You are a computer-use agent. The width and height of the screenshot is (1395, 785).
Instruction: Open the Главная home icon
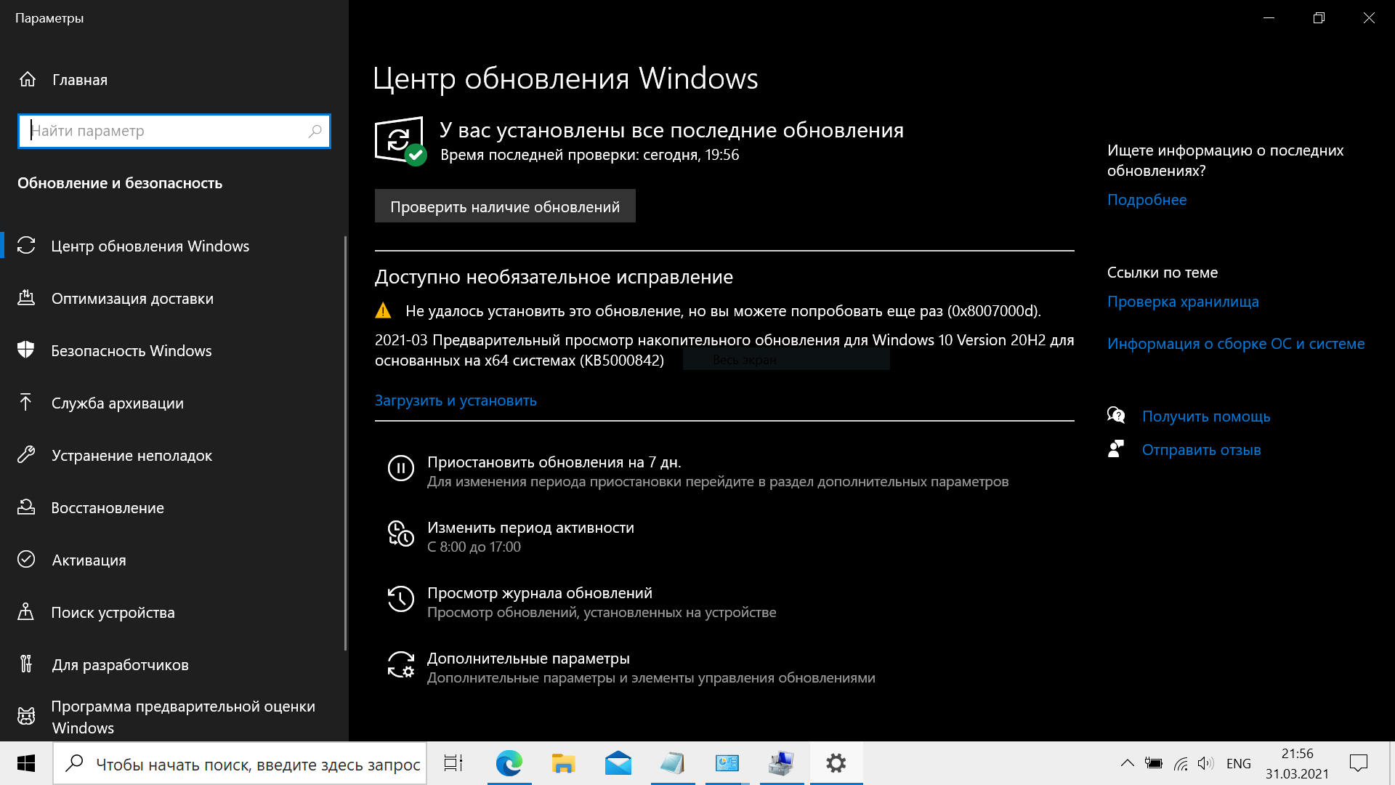[x=27, y=79]
